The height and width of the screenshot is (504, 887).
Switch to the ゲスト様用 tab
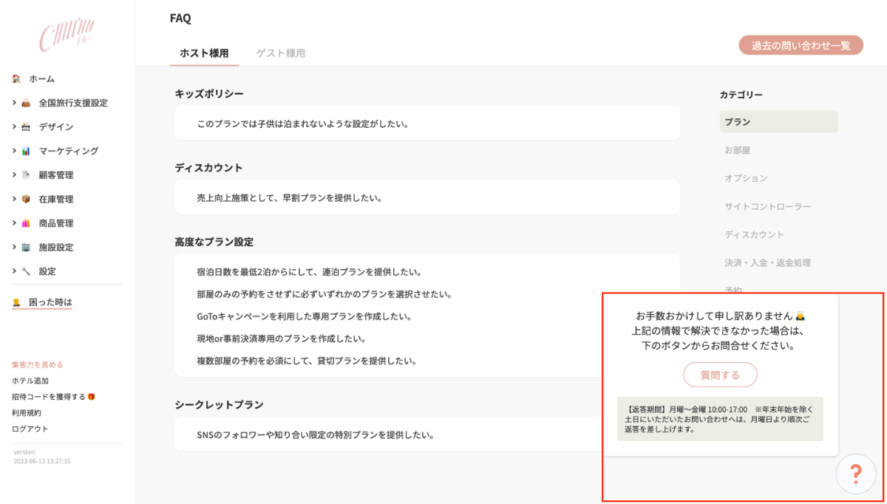[280, 53]
